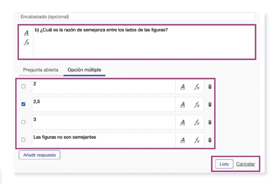
Task: Mark answer 2 as correct
Action: pos(24,87)
